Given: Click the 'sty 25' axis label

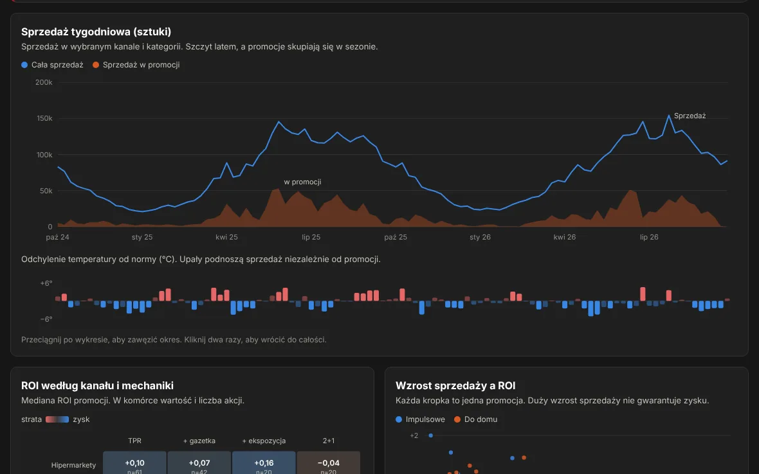Looking at the screenshot, I should tap(142, 237).
